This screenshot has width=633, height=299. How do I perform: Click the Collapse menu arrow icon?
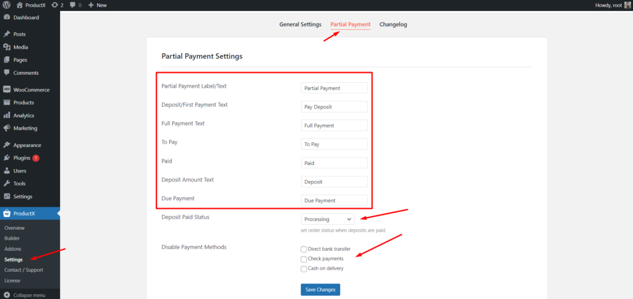[6, 295]
